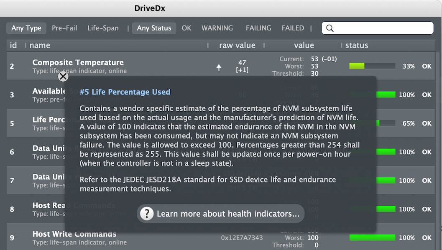Image resolution: width=442 pixels, height=250 pixels.
Task: Click raw value 0x12E7A7343
Action: coord(242,237)
